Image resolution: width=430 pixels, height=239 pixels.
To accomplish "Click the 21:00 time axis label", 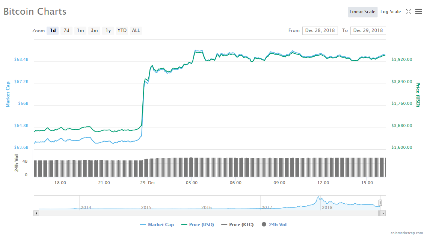I will pos(104,183).
